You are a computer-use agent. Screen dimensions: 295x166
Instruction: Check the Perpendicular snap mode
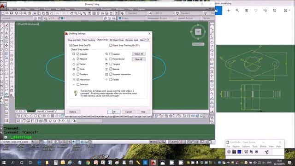(x=111, y=59)
